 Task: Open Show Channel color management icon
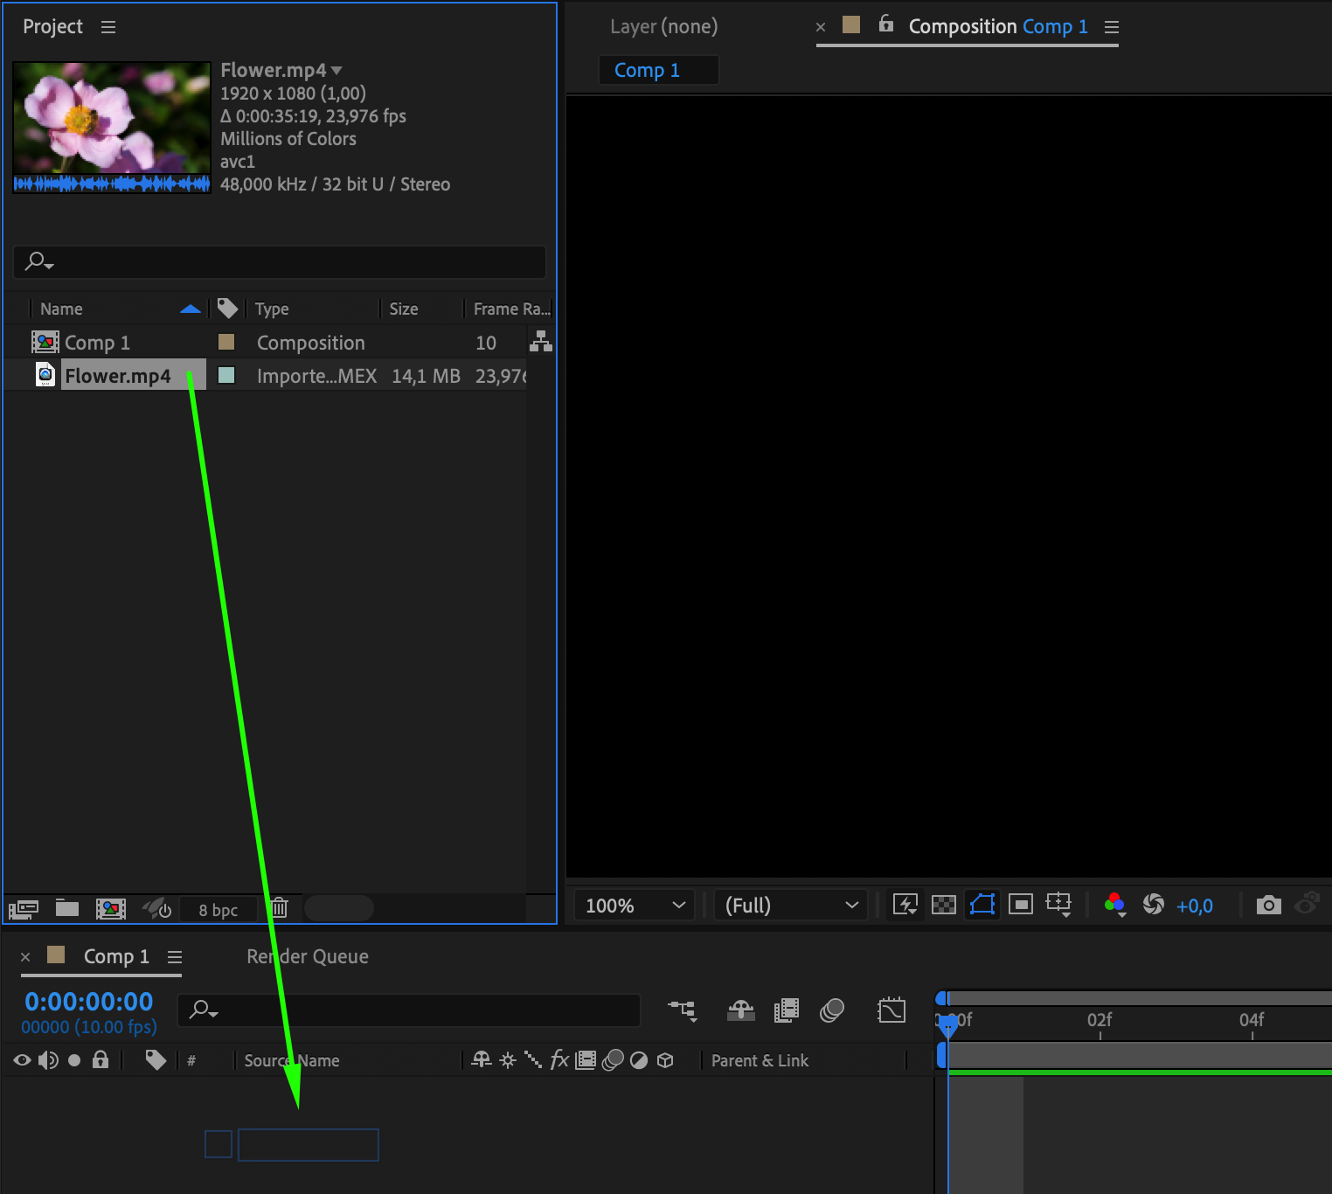point(1115,905)
